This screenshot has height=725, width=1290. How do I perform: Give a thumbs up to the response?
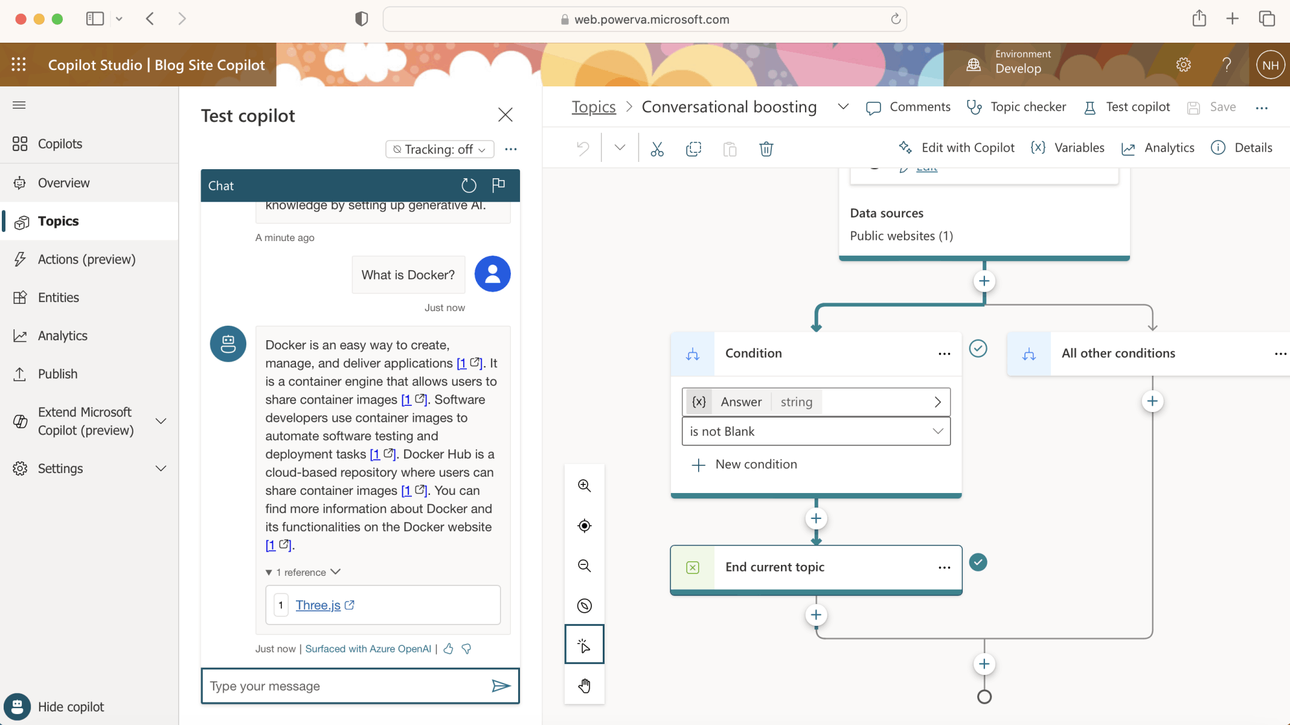click(448, 649)
